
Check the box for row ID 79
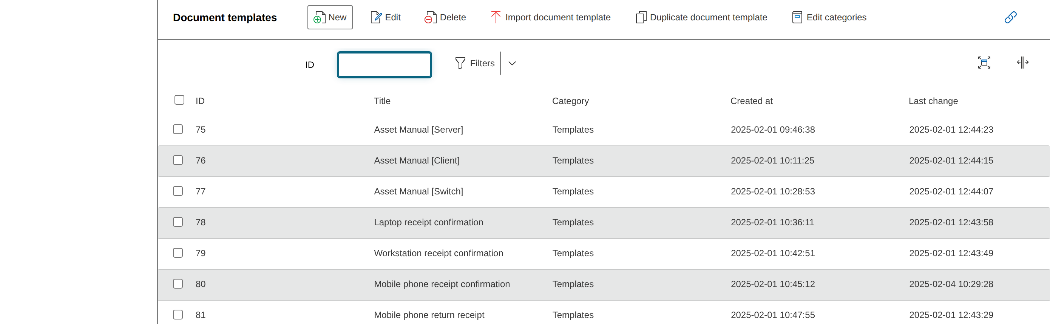178,253
